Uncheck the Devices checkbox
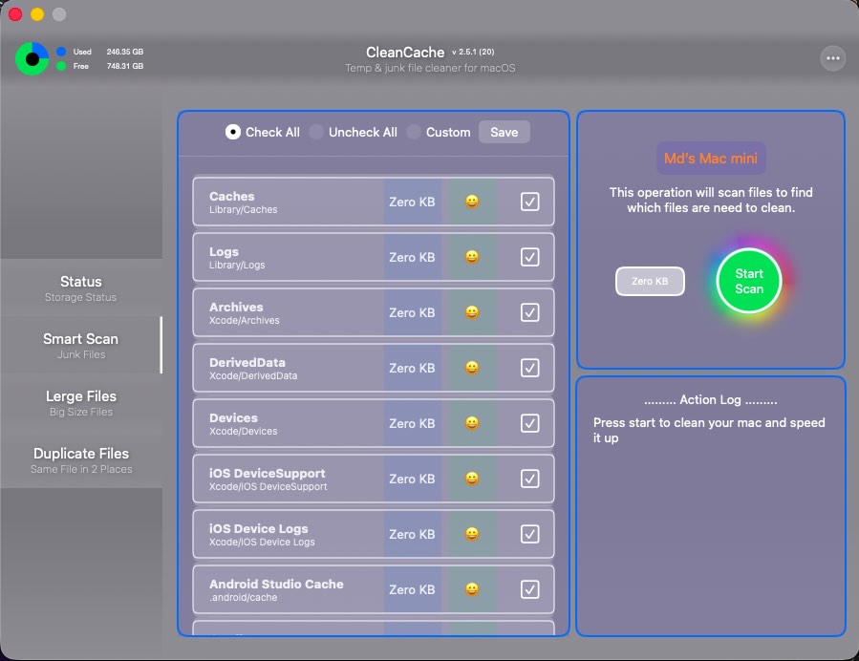 pos(529,423)
